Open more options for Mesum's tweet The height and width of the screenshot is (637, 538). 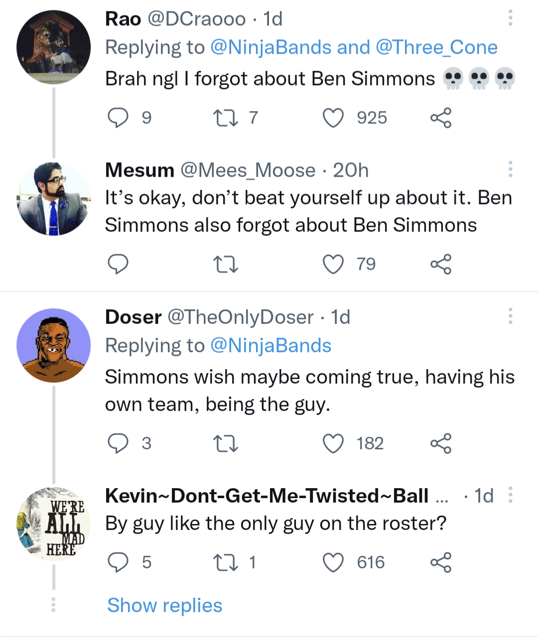(510, 169)
